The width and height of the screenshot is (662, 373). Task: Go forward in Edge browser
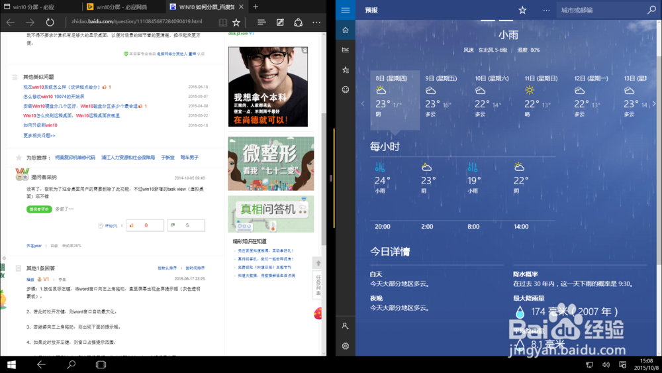click(30, 23)
